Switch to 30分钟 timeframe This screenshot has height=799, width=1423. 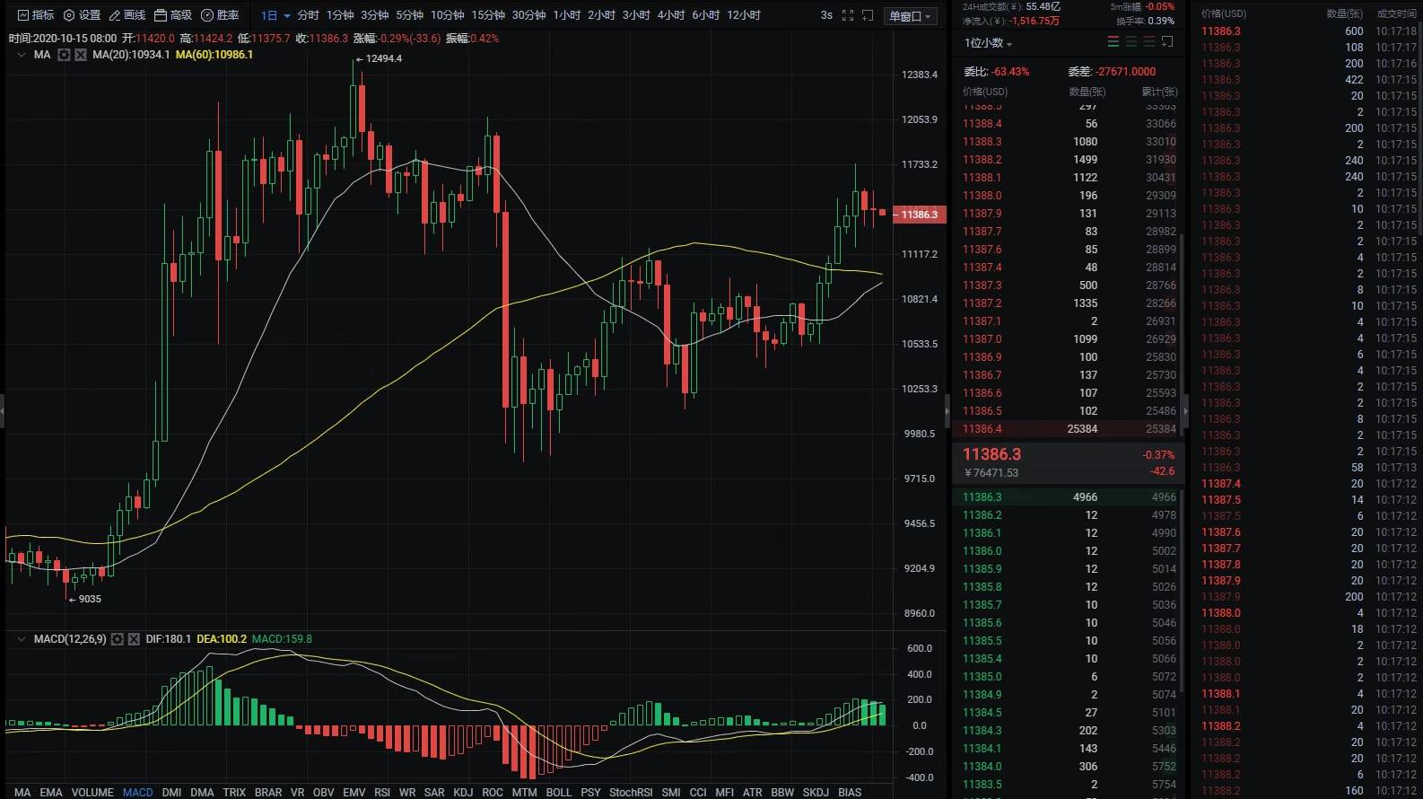point(528,15)
